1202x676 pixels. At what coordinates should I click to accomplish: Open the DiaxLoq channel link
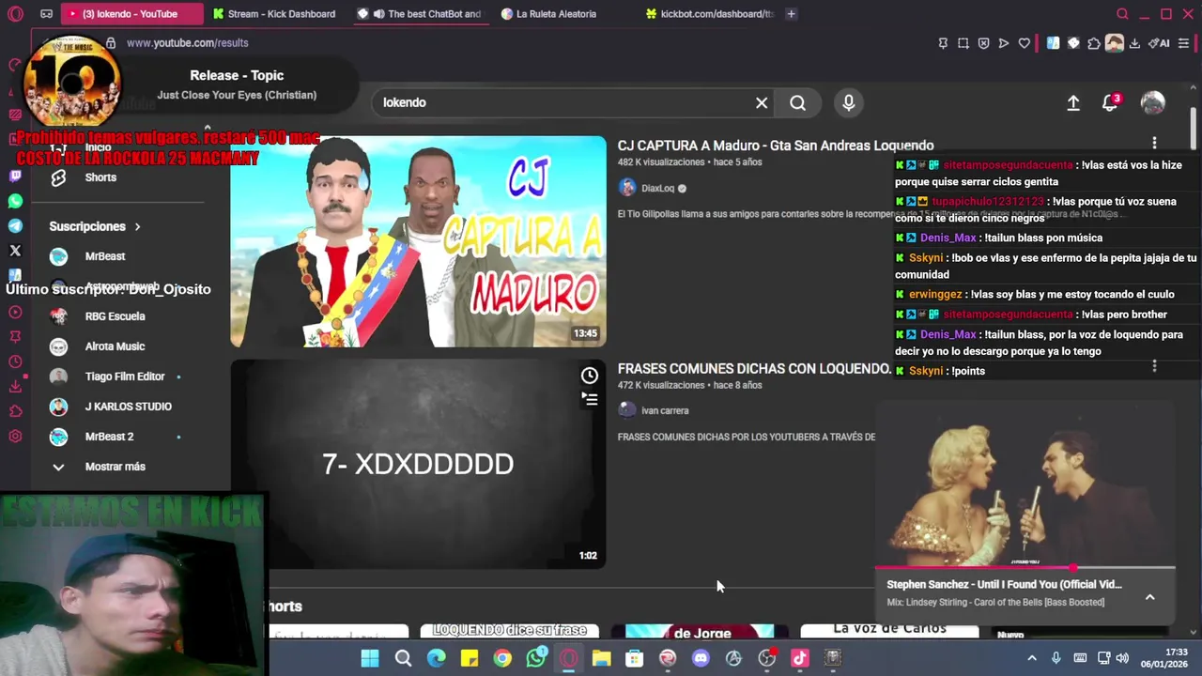point(657,188)
